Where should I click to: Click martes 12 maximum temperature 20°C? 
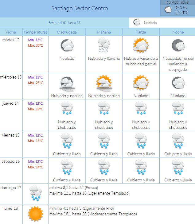click(x=35, y=45)
